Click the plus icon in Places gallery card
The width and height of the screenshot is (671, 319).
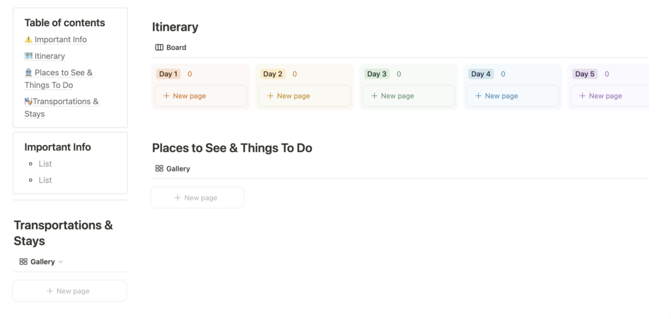point(178,198)
